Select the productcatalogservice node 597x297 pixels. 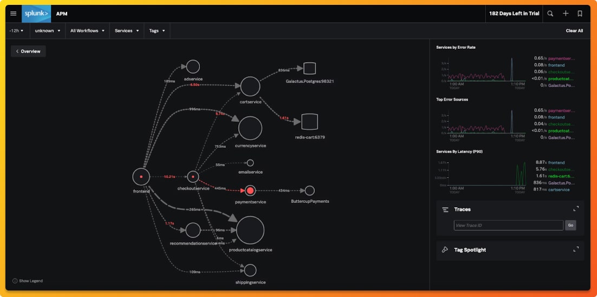(250, 230)
